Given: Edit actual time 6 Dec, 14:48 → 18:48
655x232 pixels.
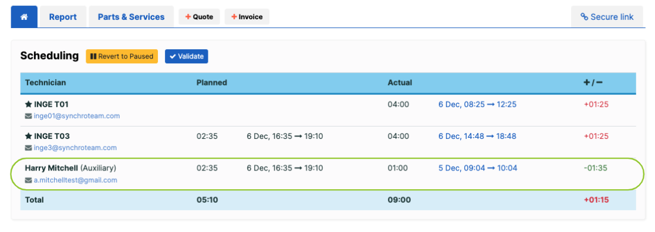Looking at the screenshot, I should pyautogui.click(x=478, y=136).
